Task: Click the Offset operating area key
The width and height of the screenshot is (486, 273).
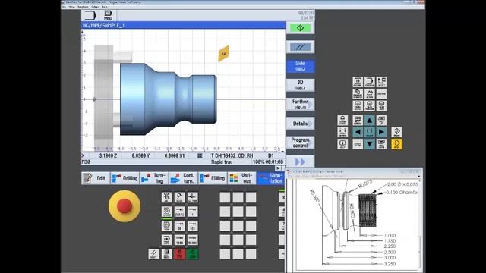Action: pos(381,82)
